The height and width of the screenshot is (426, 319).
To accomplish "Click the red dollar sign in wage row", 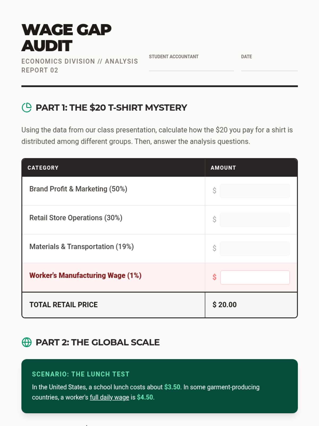I will [x=215, y=277].
